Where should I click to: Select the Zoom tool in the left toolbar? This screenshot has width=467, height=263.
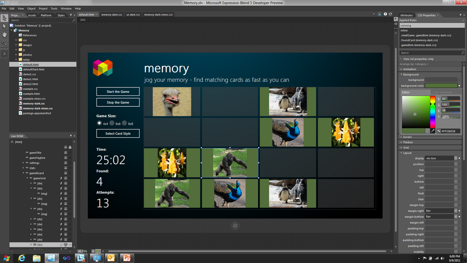click(x=4, y=43)
